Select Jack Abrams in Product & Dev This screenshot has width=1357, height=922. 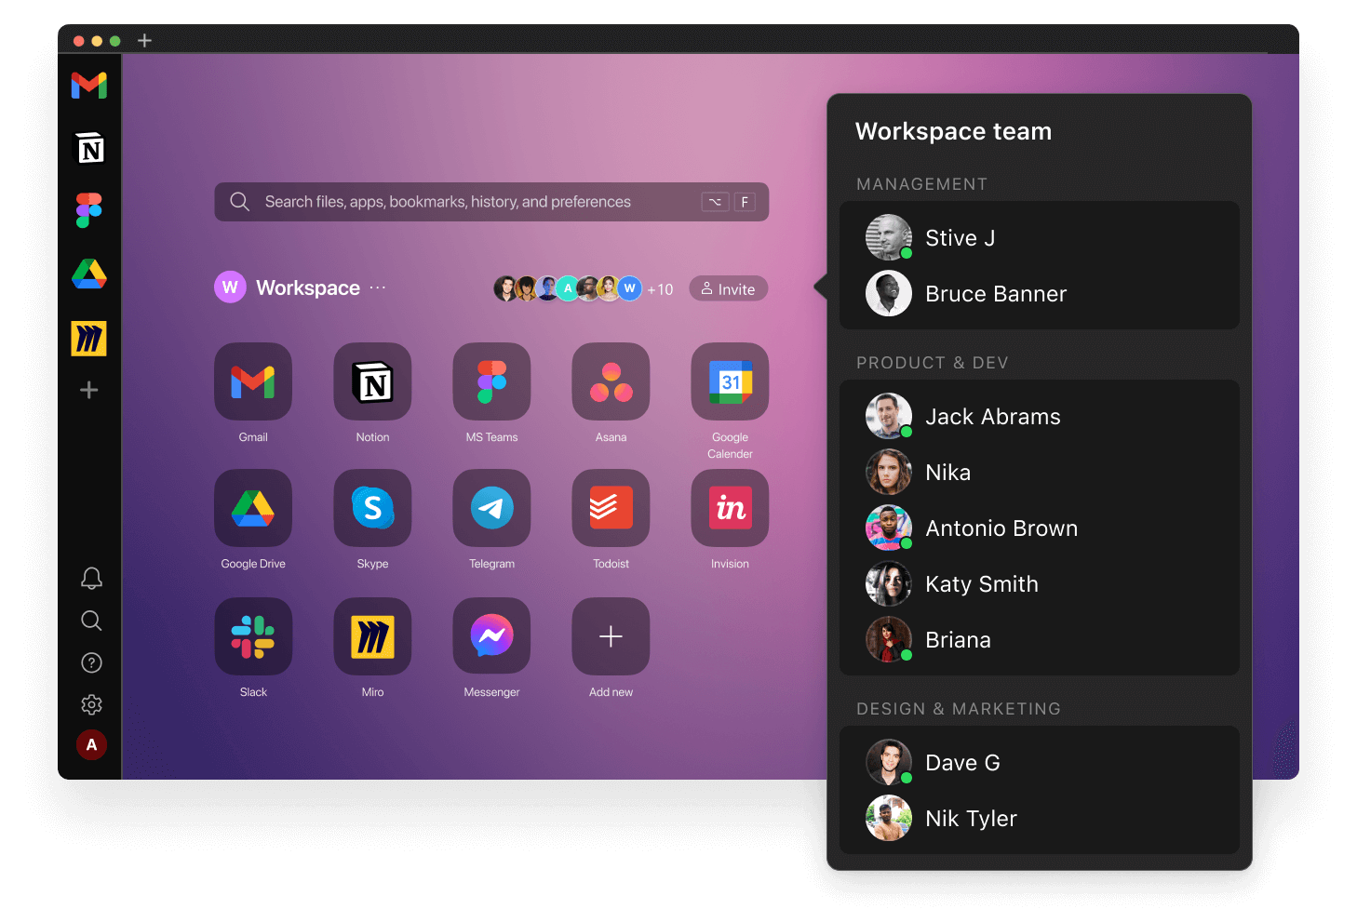[1040, 417]
